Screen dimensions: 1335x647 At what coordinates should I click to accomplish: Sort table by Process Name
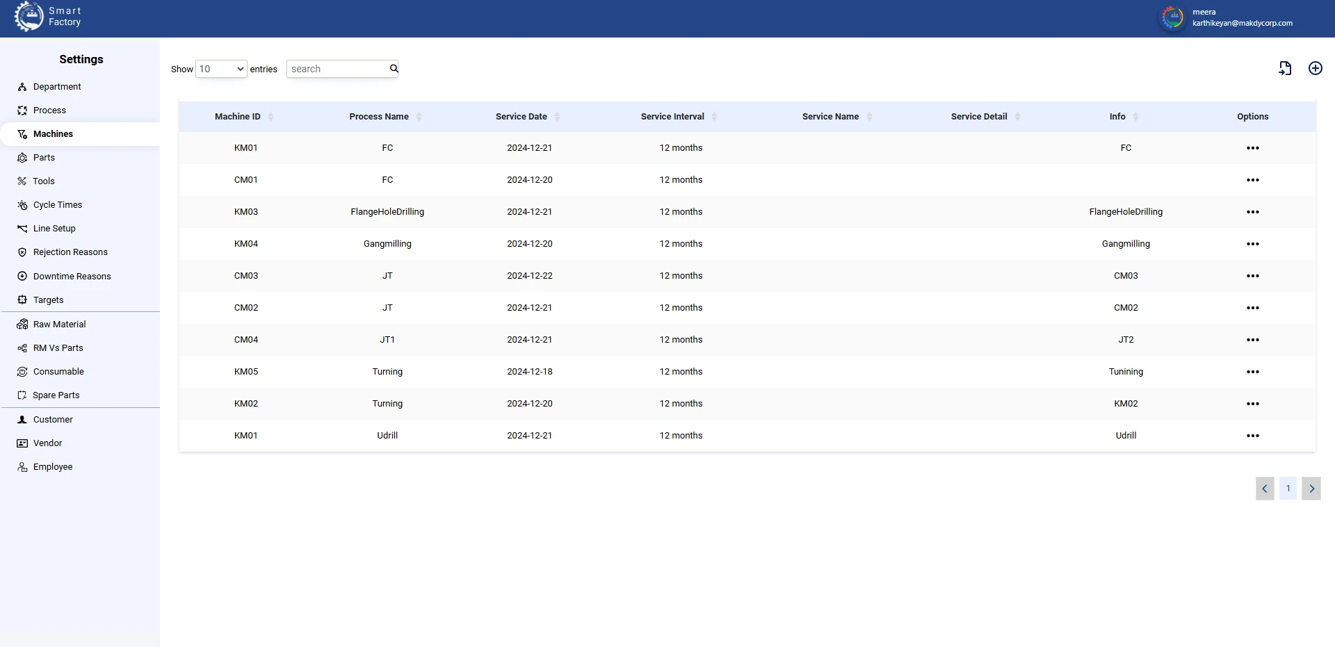point(419,117)
